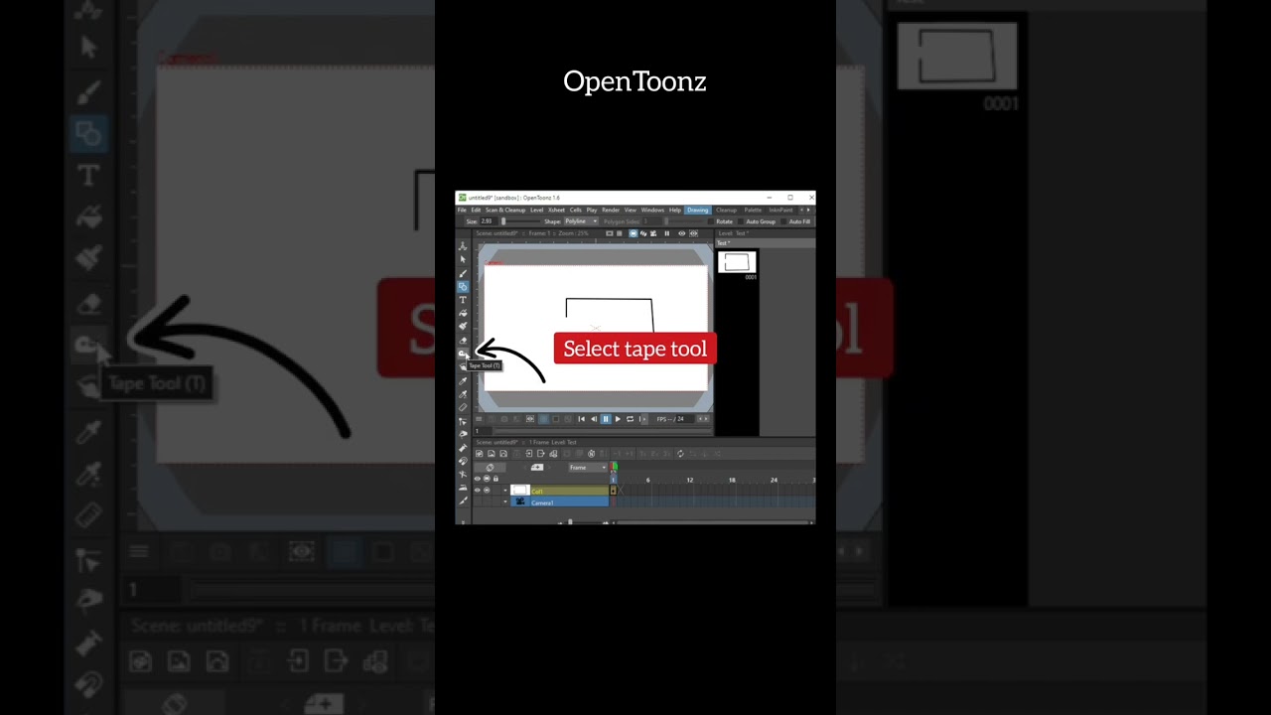Toggle Loop playback in viewer
Screen dimensions: 1271x715
tap(630, 419)
